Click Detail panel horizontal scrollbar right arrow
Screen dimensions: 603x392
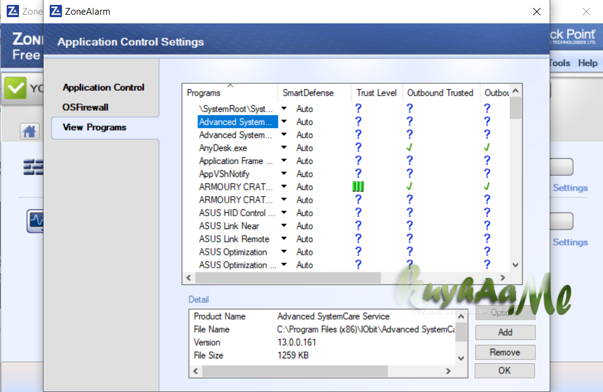(448, 371)
